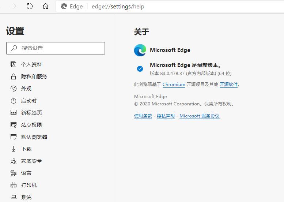The height and width of the screenshot is (202, 284).
Task: Open 家庭安全 settings
Action: pyautogui.click(x=31, y=161)
